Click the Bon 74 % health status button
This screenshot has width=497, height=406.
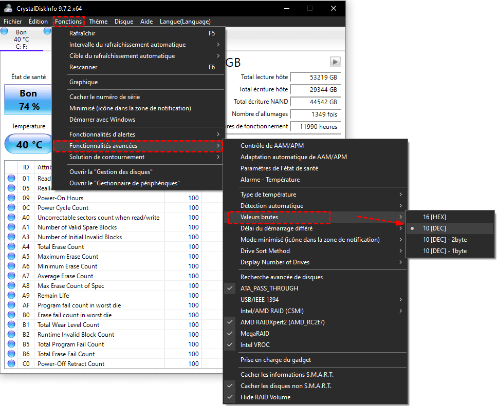click(28, 100)
